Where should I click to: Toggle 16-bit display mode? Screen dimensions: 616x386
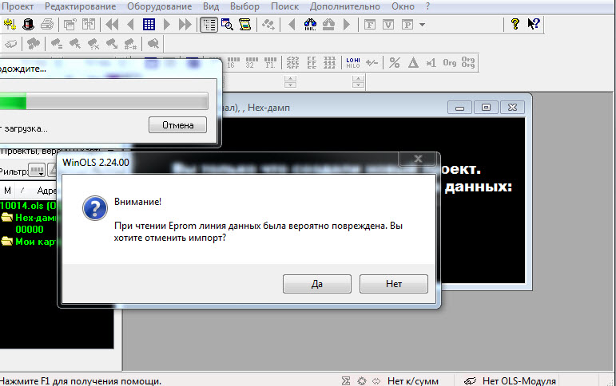click(x=233, y=63)
